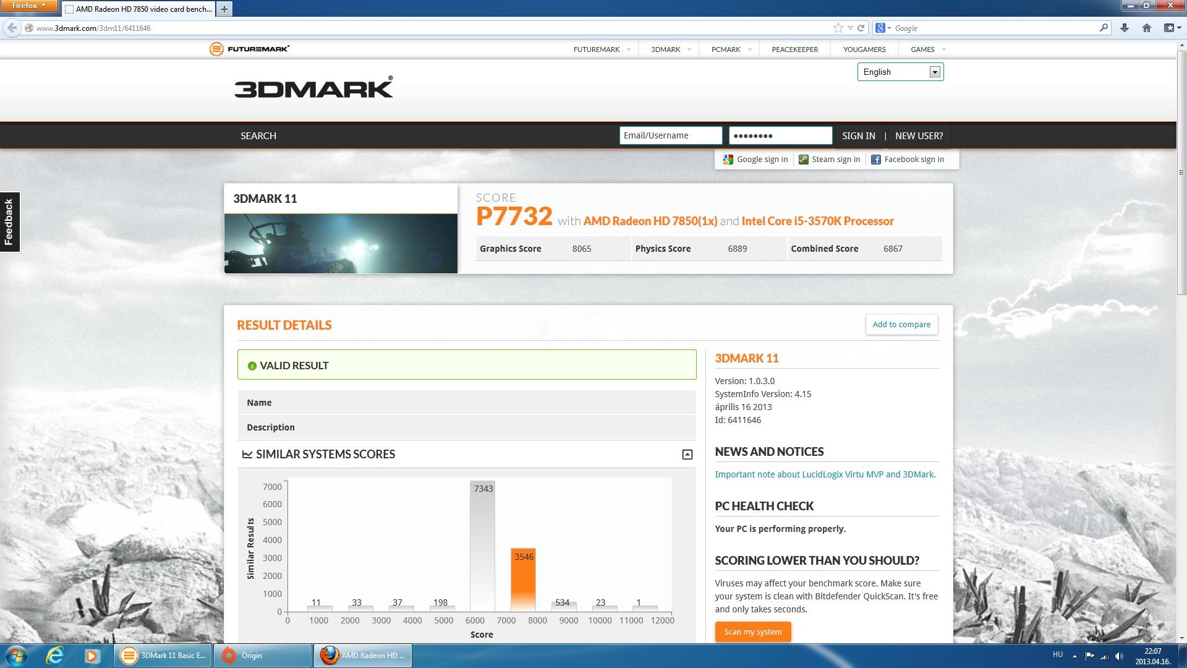
Task: Click the Steam sign in icon
Action: 803,160
